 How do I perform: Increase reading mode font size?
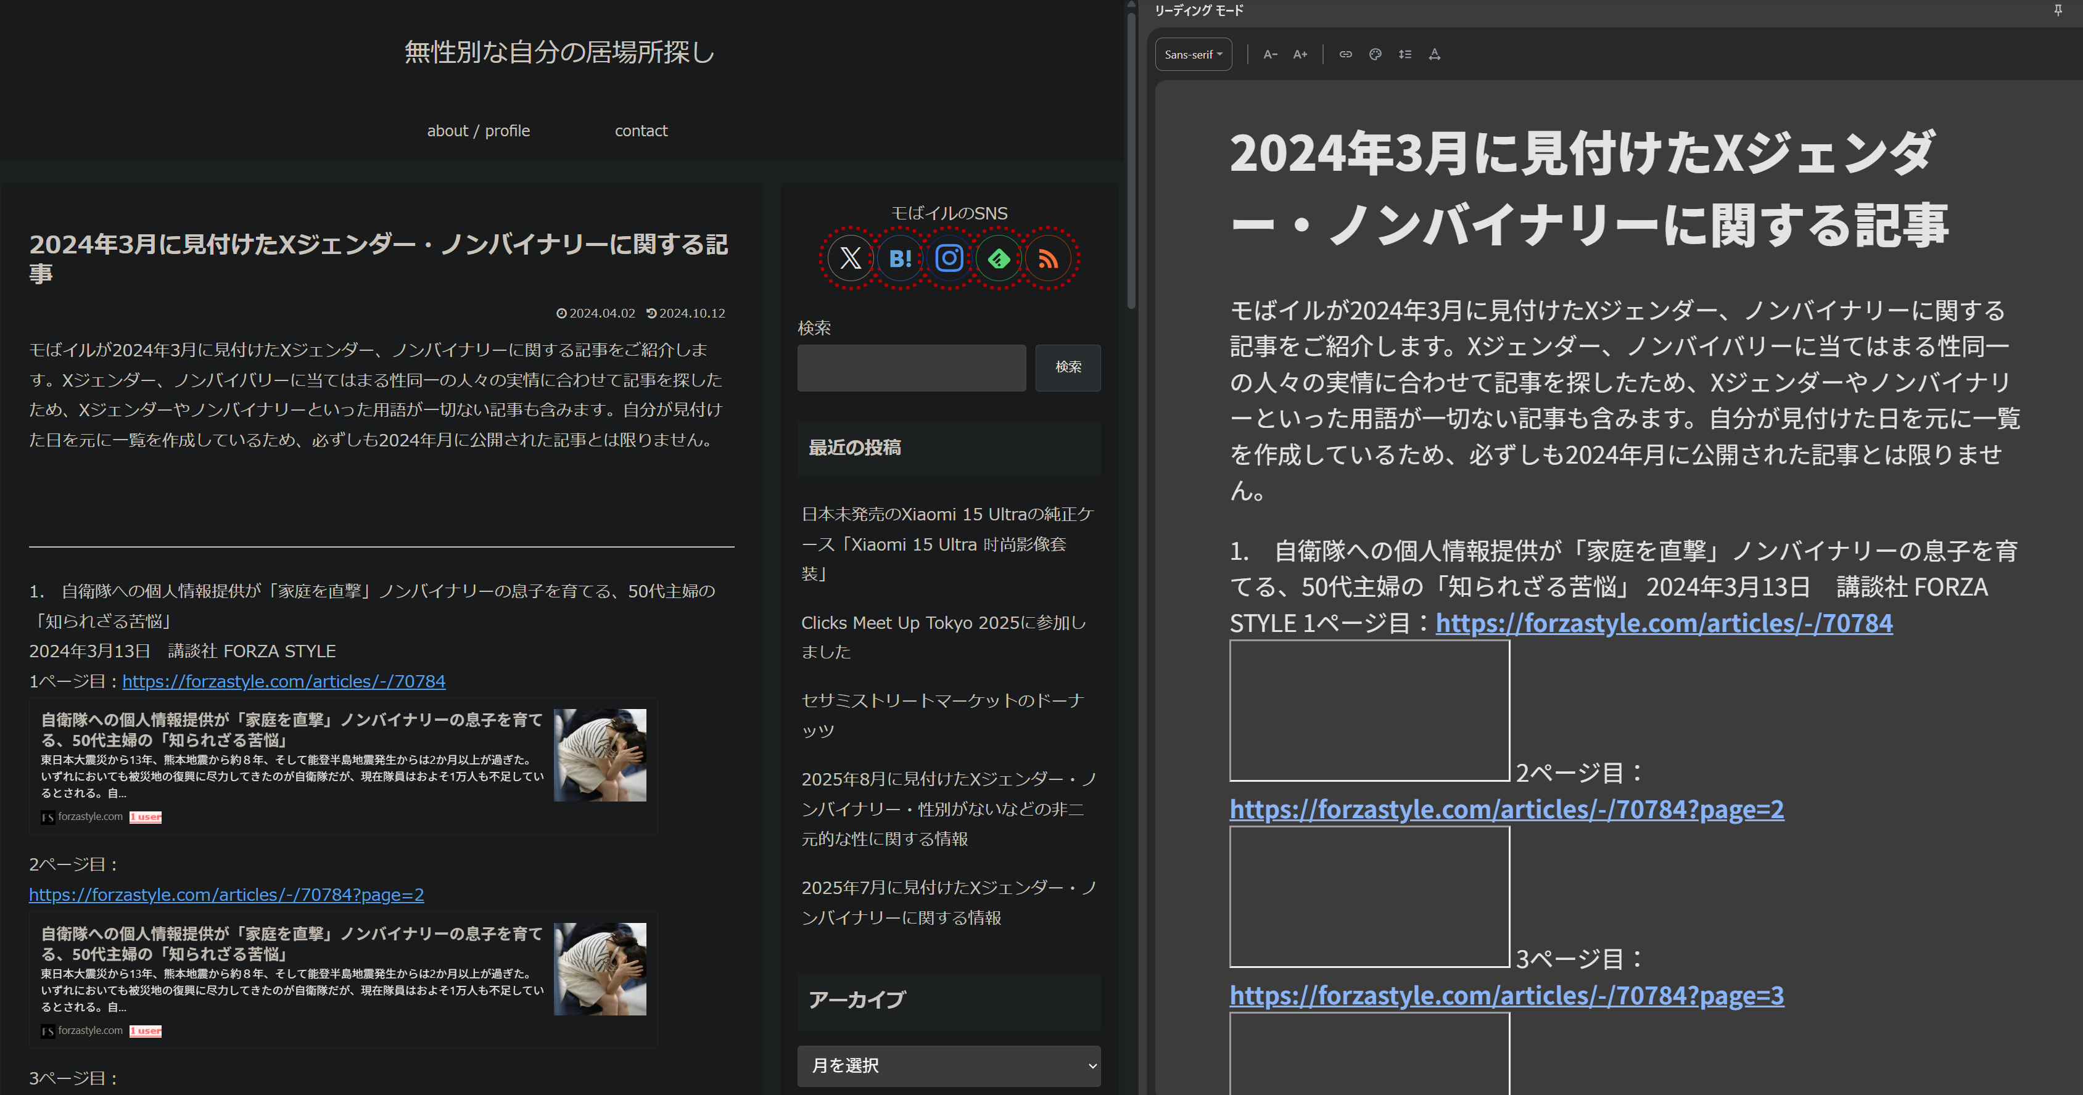coord(1300,54)
